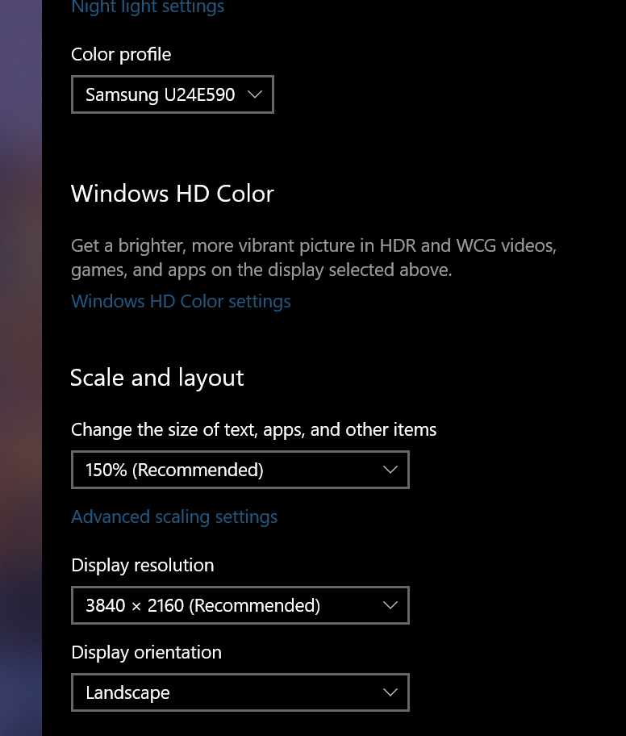Viewport: 626px width, 736px height.
Task: Click empty area right of Landscape dropdown
Action: [516, 692]
